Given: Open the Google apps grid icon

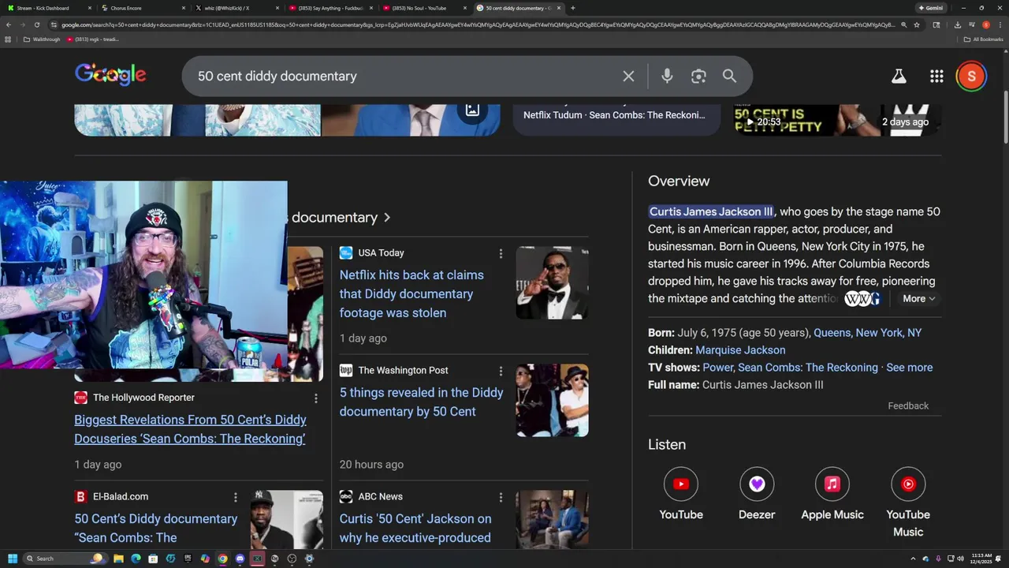Looking at the screenshot, I should click(x=936, y=76).
